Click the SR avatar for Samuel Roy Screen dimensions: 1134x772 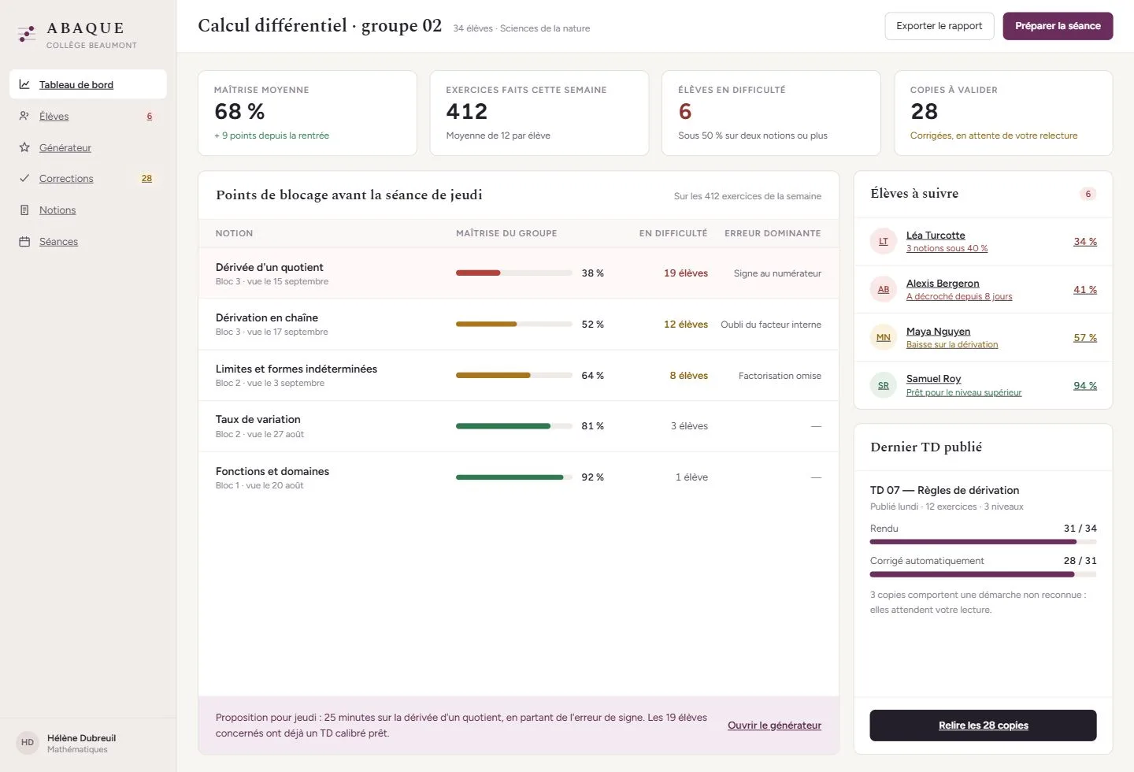coord(884,385)
